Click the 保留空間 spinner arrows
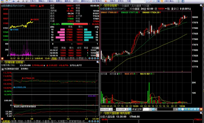The height and width of the screenshot is (123, 204). click(150, 109)
